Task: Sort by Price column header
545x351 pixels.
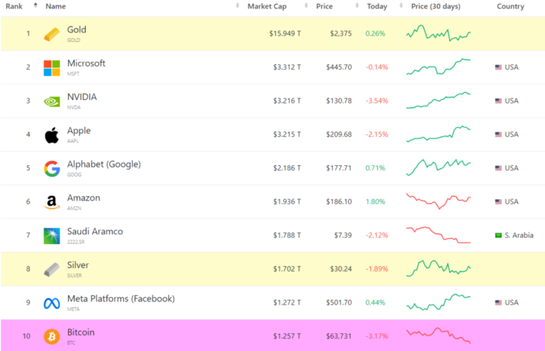Action: (324, 6)
